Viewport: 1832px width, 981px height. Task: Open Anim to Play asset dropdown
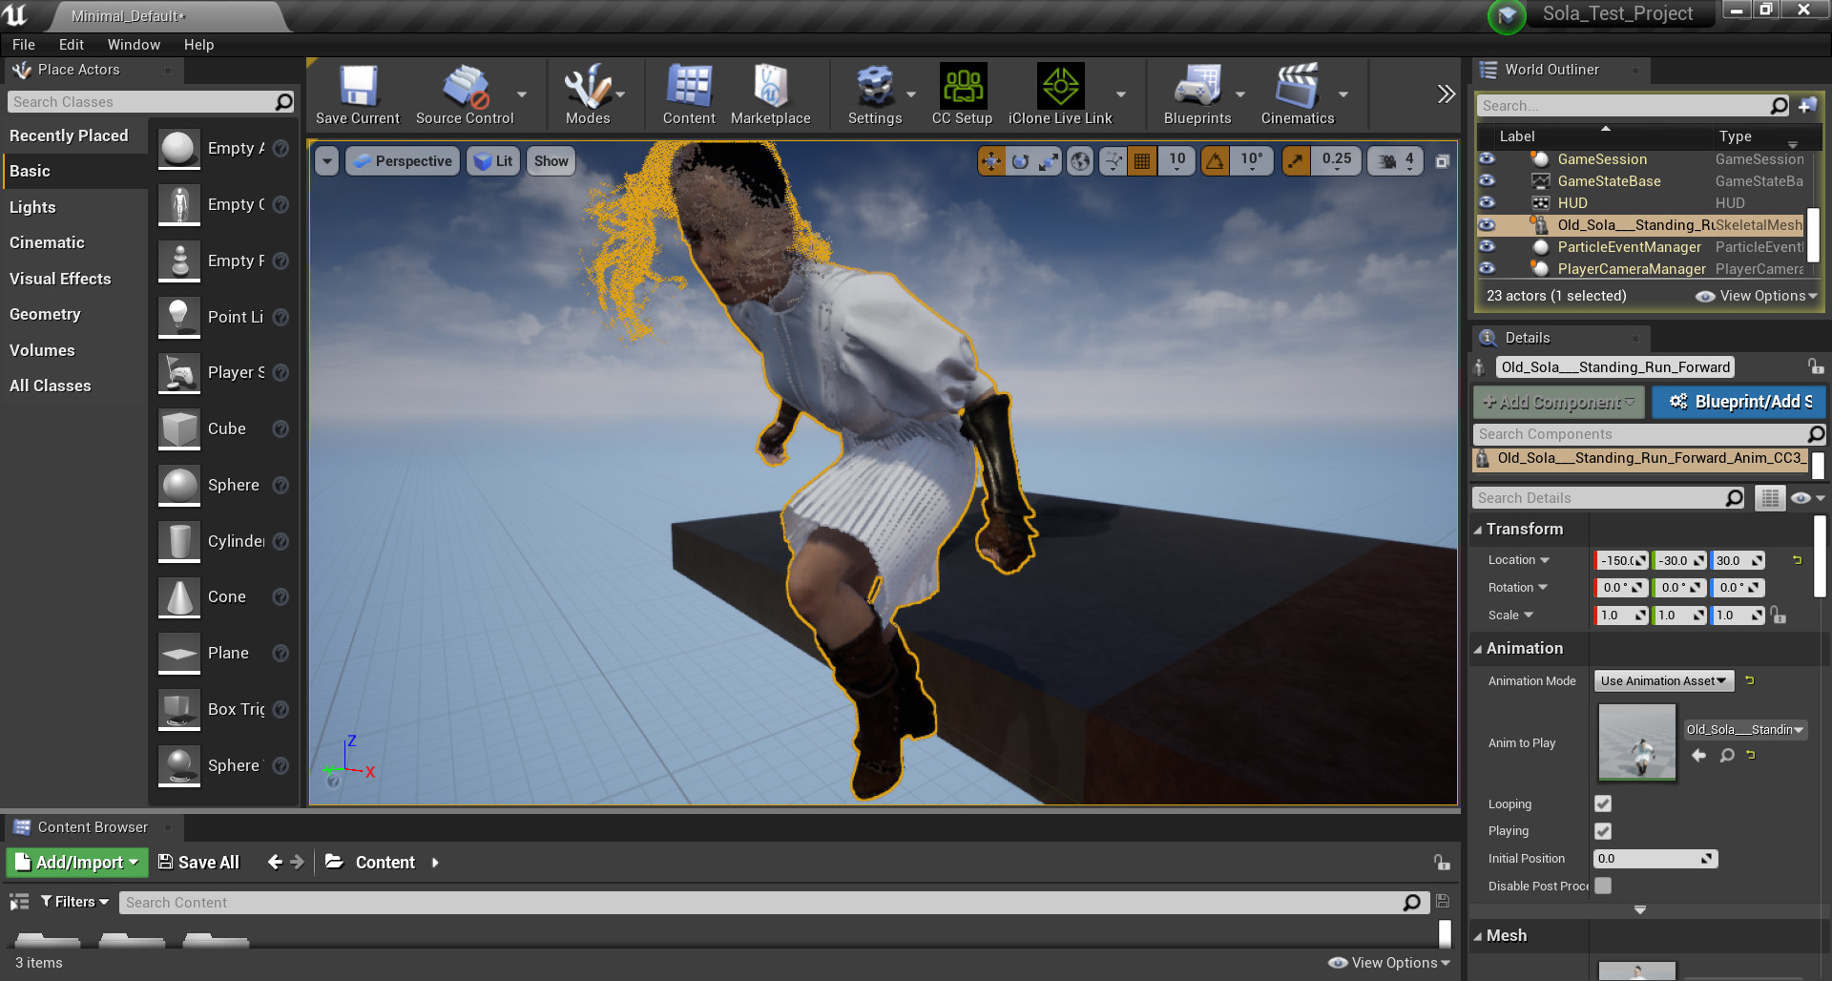click(1745, 730)
